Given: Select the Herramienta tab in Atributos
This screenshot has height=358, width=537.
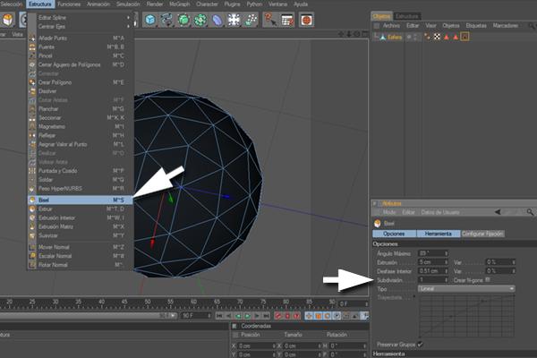Looking at the screenshot, I should (439, 234).
